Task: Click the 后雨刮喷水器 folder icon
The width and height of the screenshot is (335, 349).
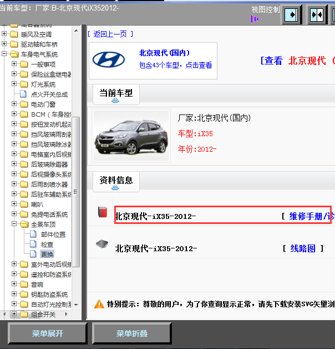Action: (24, 184)
